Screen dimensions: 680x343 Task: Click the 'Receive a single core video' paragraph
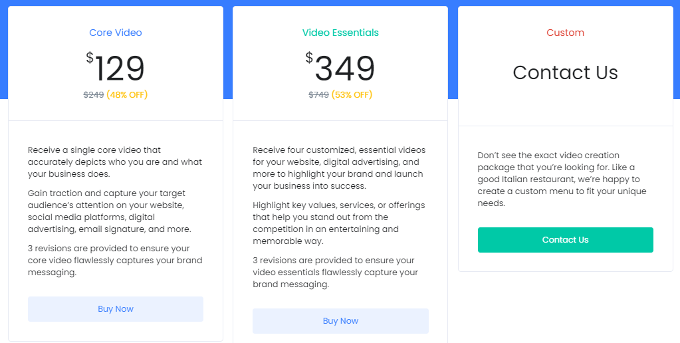click(x=115, y=162)
